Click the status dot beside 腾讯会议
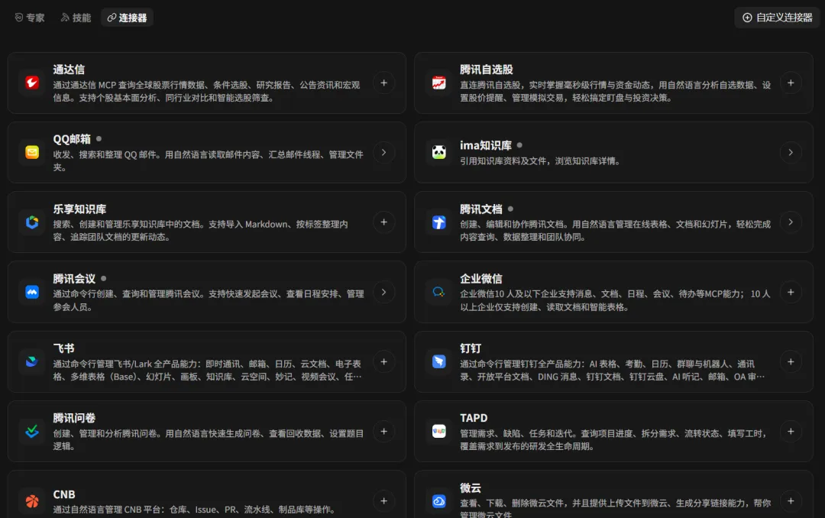The width and height of the screenshot is (825, 518). point(104,278)
